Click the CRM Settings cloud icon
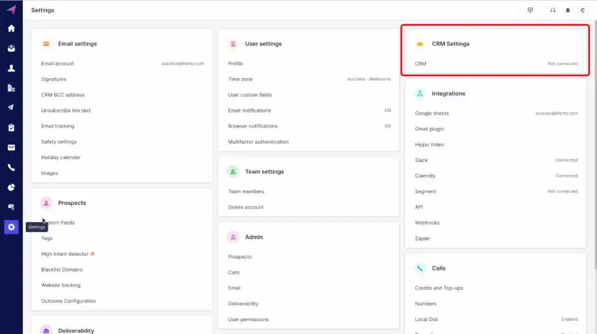 pos(420,44)
